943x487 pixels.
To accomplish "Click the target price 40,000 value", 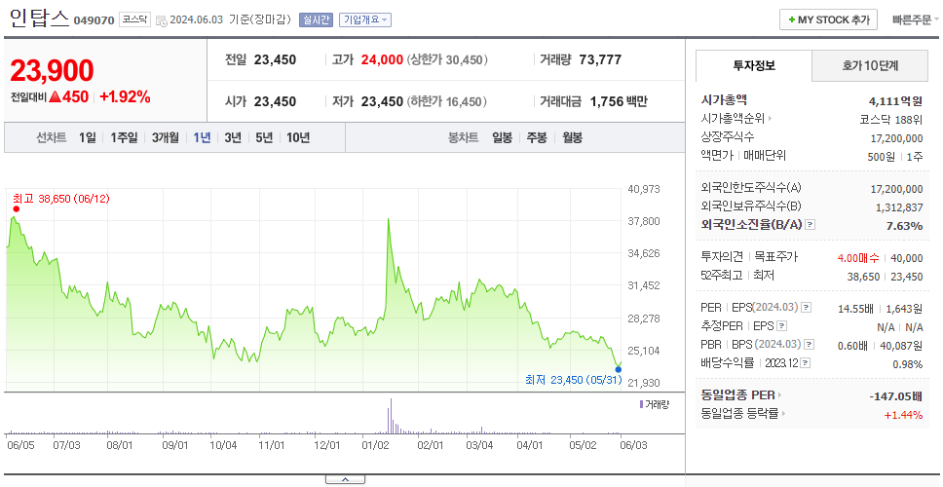I will [907, 258].
